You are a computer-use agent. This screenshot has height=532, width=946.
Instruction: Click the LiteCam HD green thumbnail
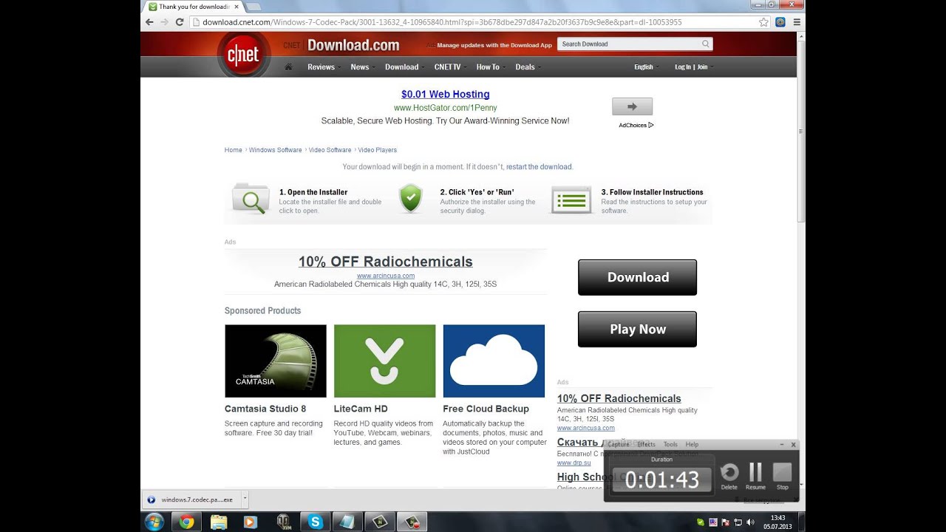pyautogui.click(x=384, y=361)
